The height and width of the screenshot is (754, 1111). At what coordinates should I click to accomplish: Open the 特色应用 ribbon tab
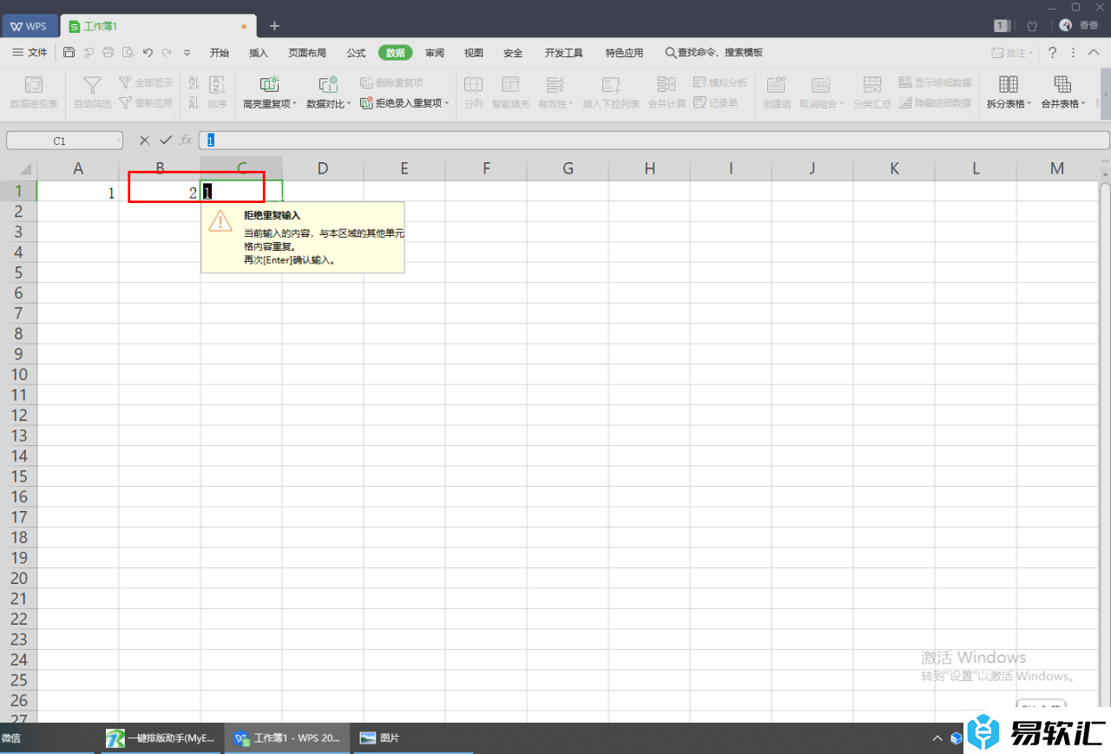[x=624, y=53]
